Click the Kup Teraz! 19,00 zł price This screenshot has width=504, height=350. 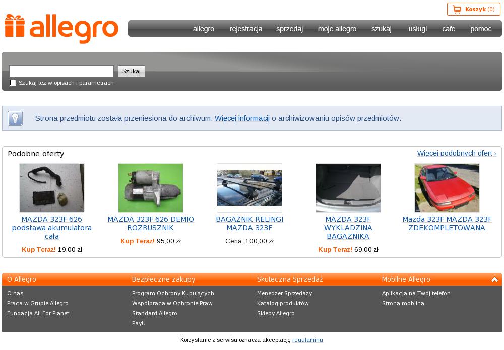pyautogui.click(x=52, y=249)
